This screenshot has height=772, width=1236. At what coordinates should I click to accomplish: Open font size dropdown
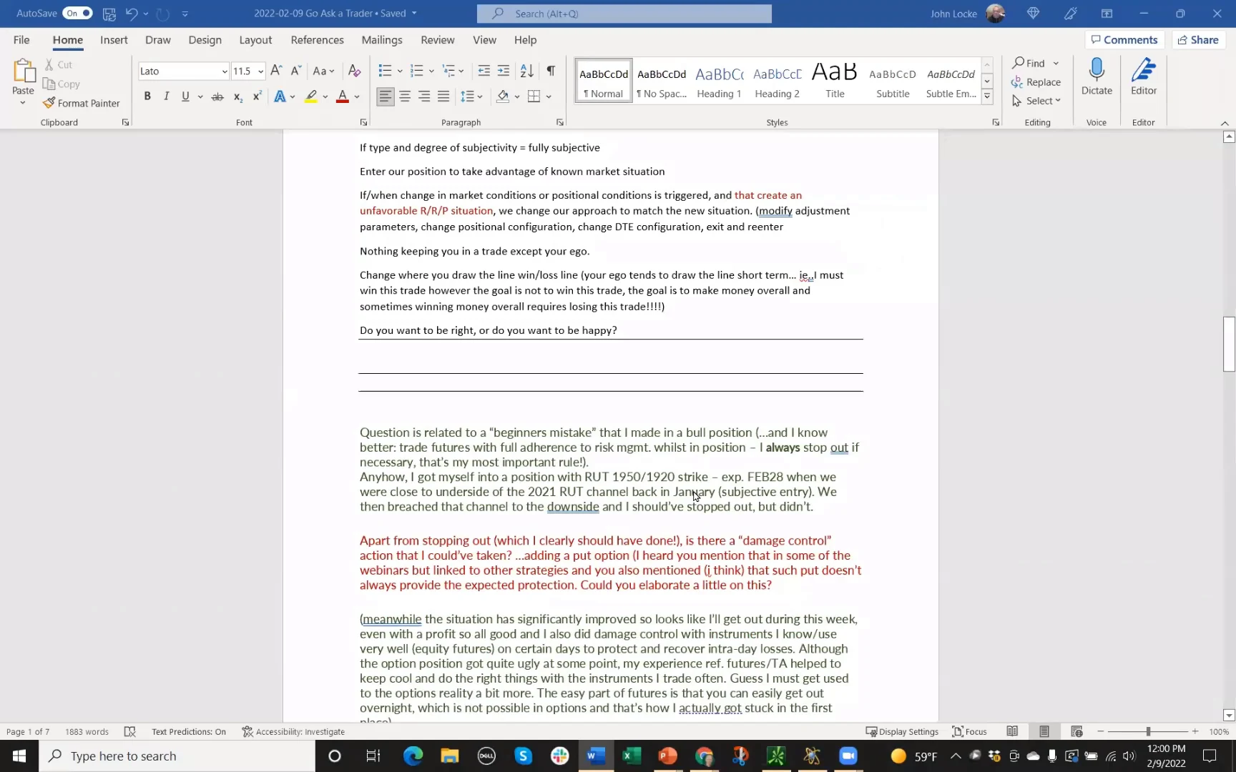(x=260, y=71)
